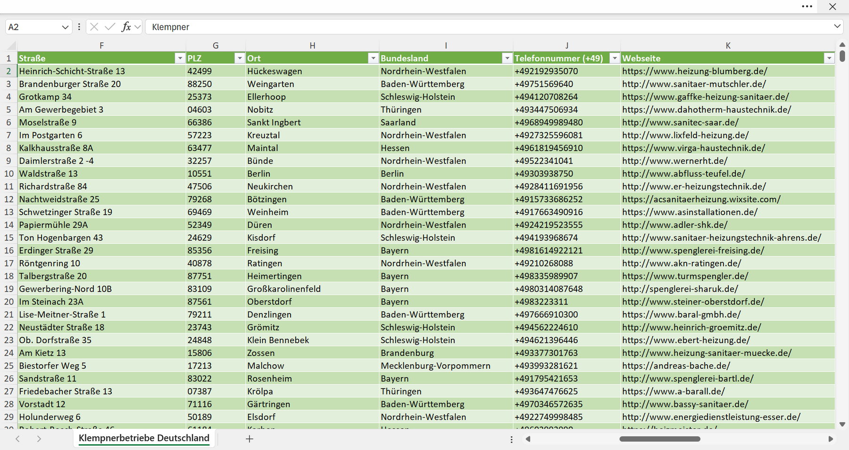Expand the formula bar chevron
This screenshot has width=849, height=450.
coord(837,26)
